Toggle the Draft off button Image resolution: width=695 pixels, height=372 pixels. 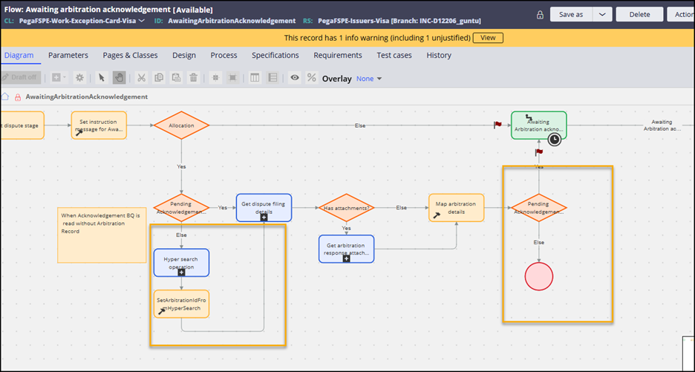click(x=20, y=77)
